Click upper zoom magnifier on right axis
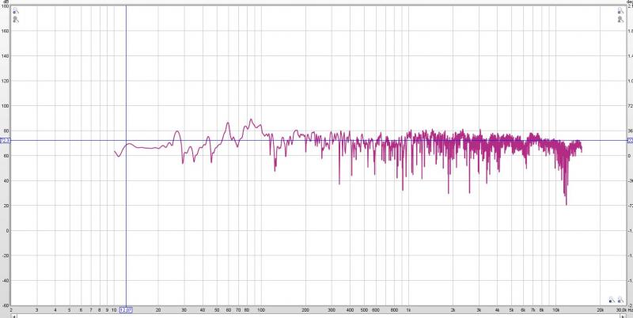Viewport: 633px width, 318px height. click(x=620, y=11)
